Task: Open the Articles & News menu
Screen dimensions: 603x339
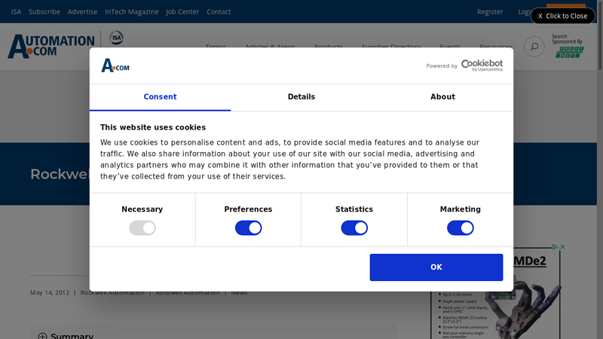Action: pyautogui.click(x=270, y=46)
